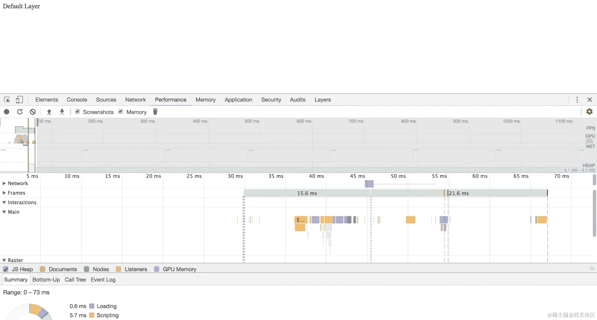This screenshot has height=320, width=597.
Task: Click the 'Default Layer' page text
Action: pyautogui.click(x=21, y=6)
